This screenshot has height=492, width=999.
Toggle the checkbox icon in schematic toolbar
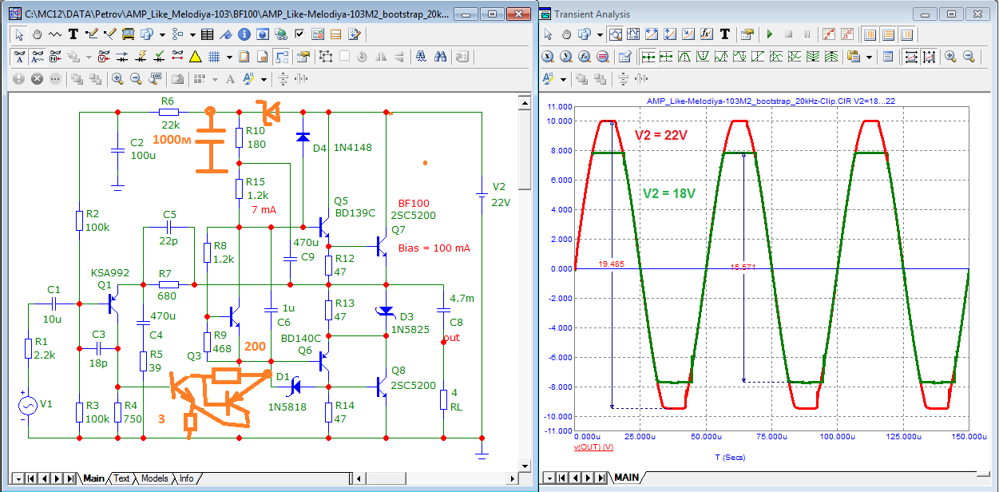click(299, 34)
